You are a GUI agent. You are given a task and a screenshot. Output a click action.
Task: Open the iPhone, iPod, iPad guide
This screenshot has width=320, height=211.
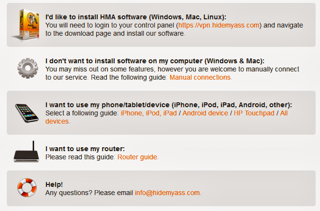pos(149,113)
